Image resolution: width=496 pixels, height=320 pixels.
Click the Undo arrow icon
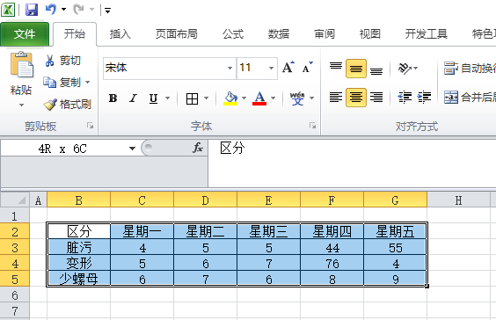tap(51, 9)
